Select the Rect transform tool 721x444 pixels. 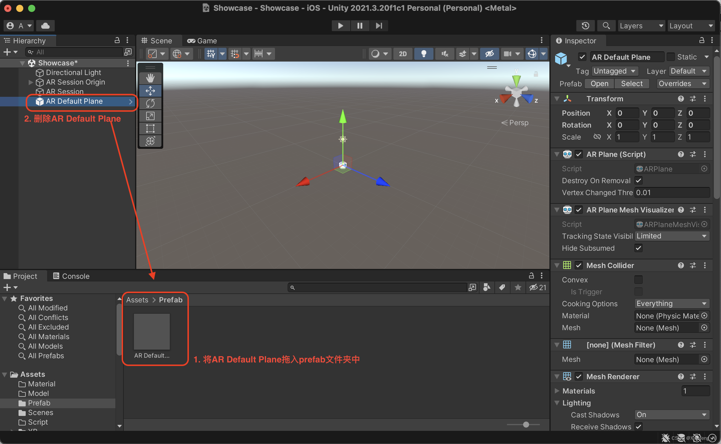150,128
